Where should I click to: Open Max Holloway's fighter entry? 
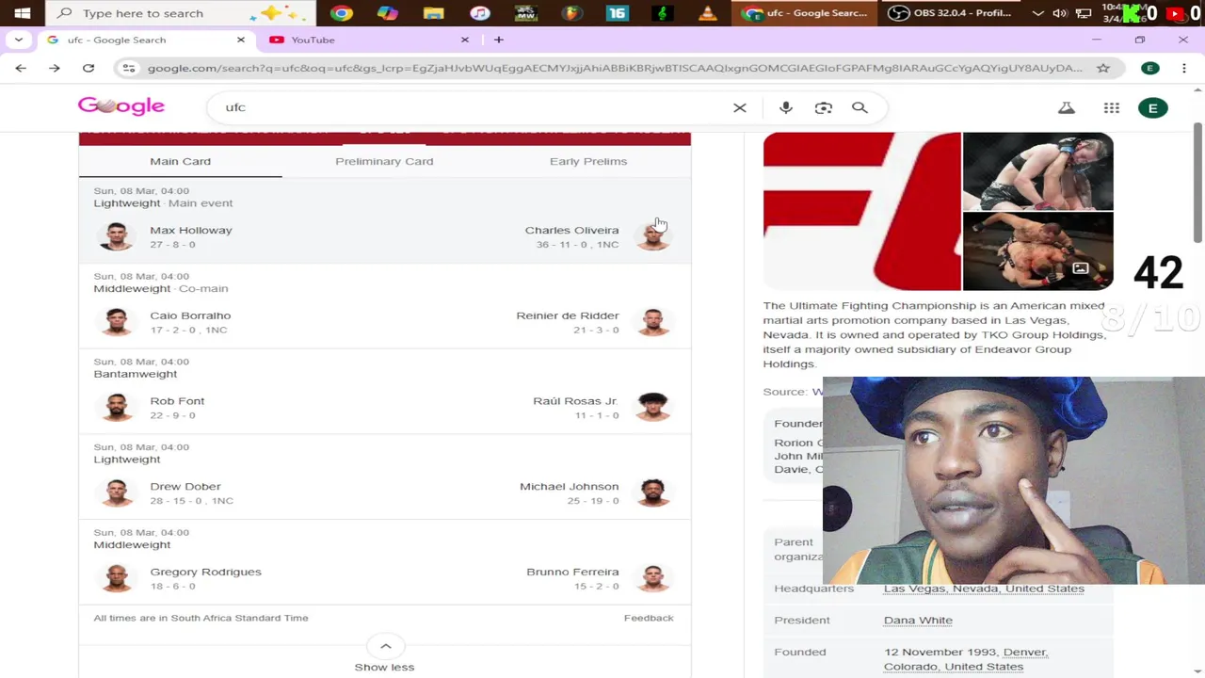[191, 230]
